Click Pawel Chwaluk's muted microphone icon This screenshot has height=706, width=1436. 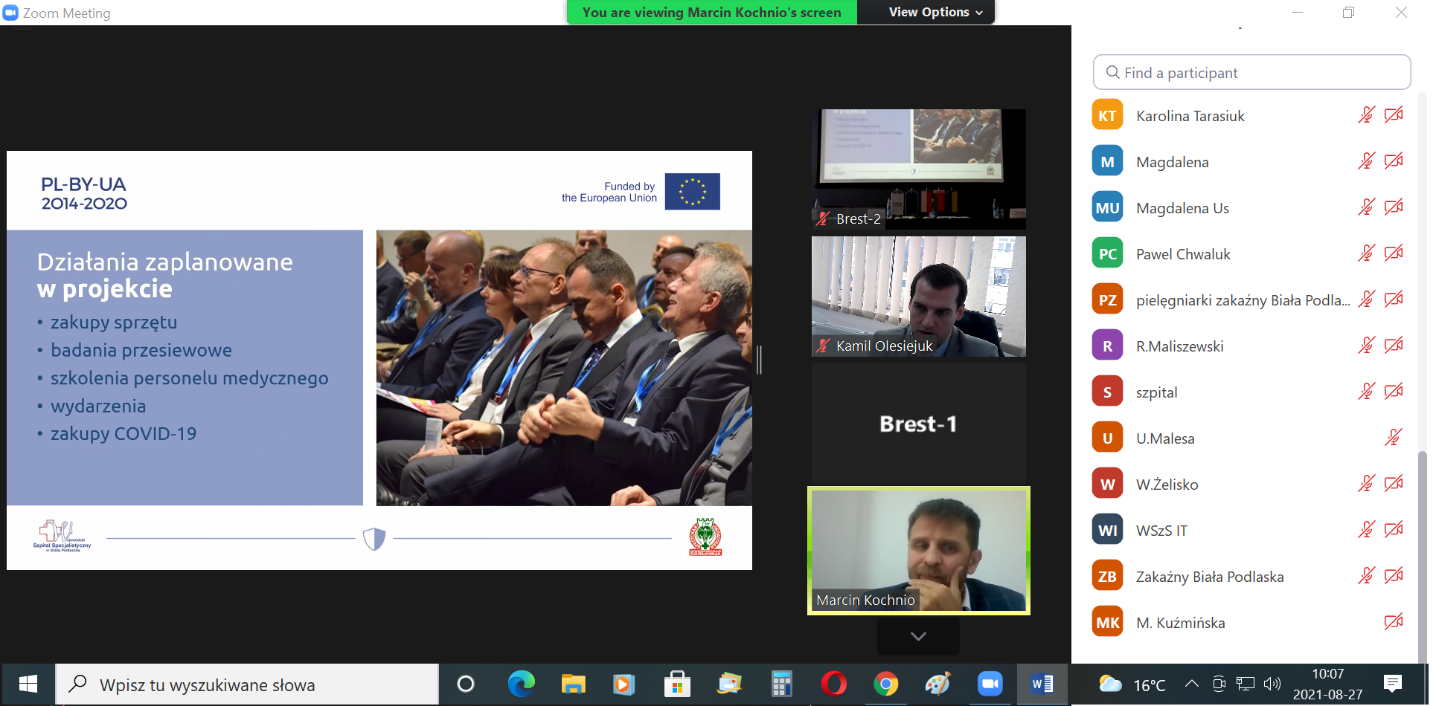coord(1366,253)
